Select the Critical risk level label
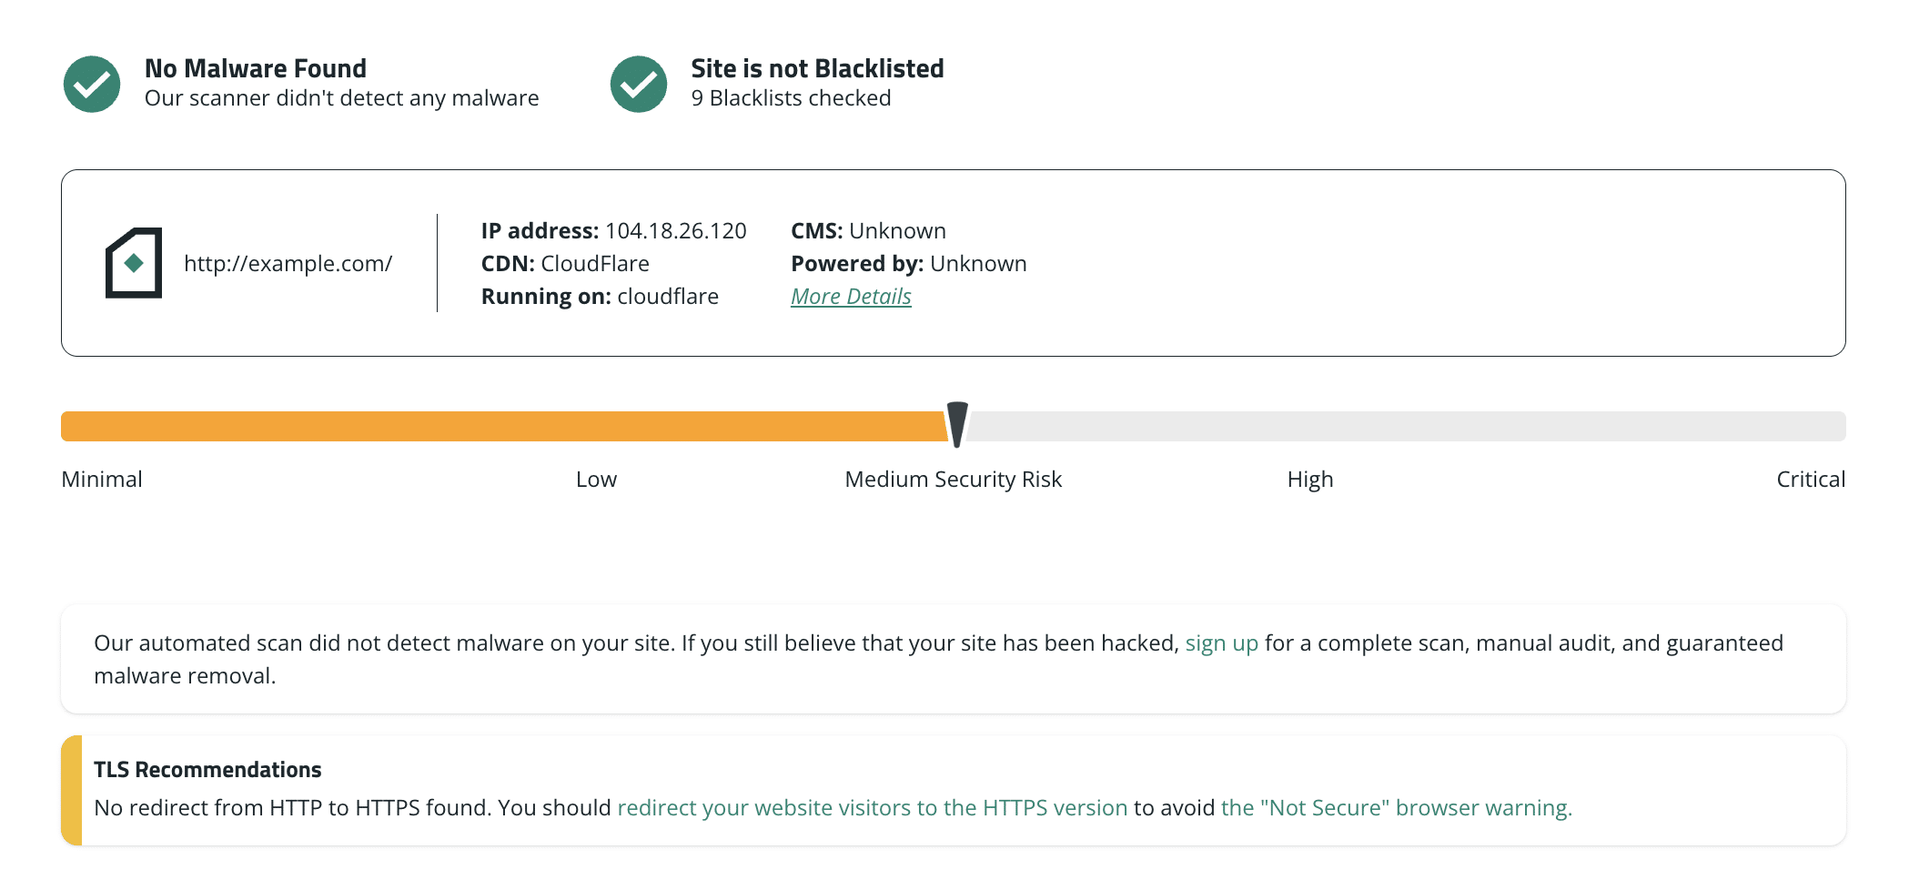 [1809, 479]
